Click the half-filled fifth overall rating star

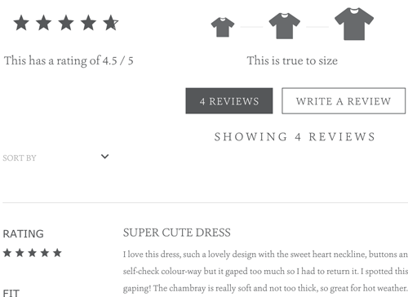(111, 23)
